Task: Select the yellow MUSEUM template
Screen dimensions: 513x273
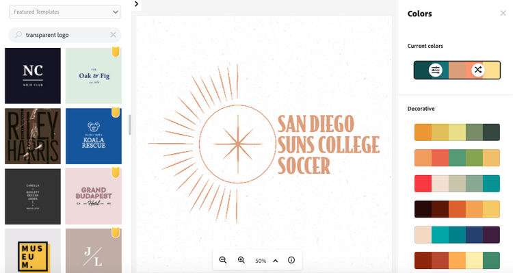Action: click(x=33, y=251)
